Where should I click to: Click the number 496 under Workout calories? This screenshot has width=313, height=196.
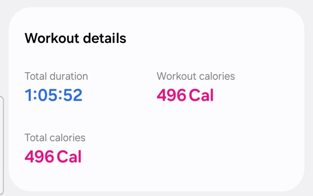171,95
